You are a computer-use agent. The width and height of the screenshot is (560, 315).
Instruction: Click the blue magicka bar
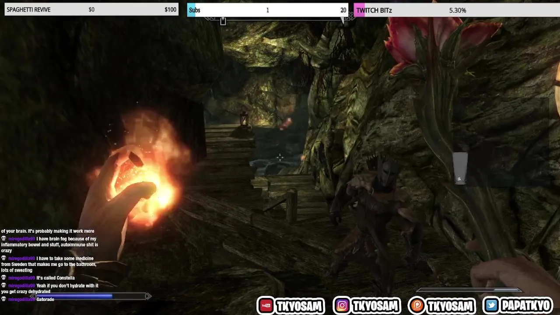point(91,296)
